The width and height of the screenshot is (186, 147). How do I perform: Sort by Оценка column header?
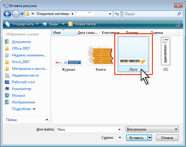[164, 33]
